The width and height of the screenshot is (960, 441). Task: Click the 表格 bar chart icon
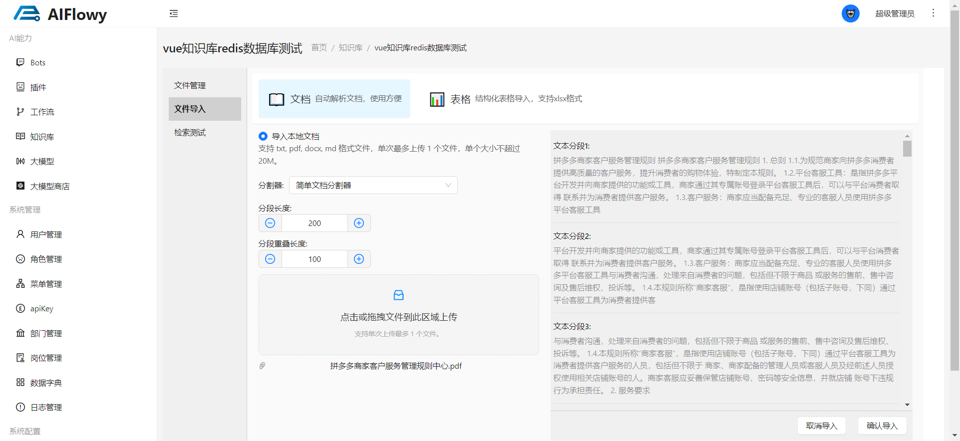click(x=437, y=99)
